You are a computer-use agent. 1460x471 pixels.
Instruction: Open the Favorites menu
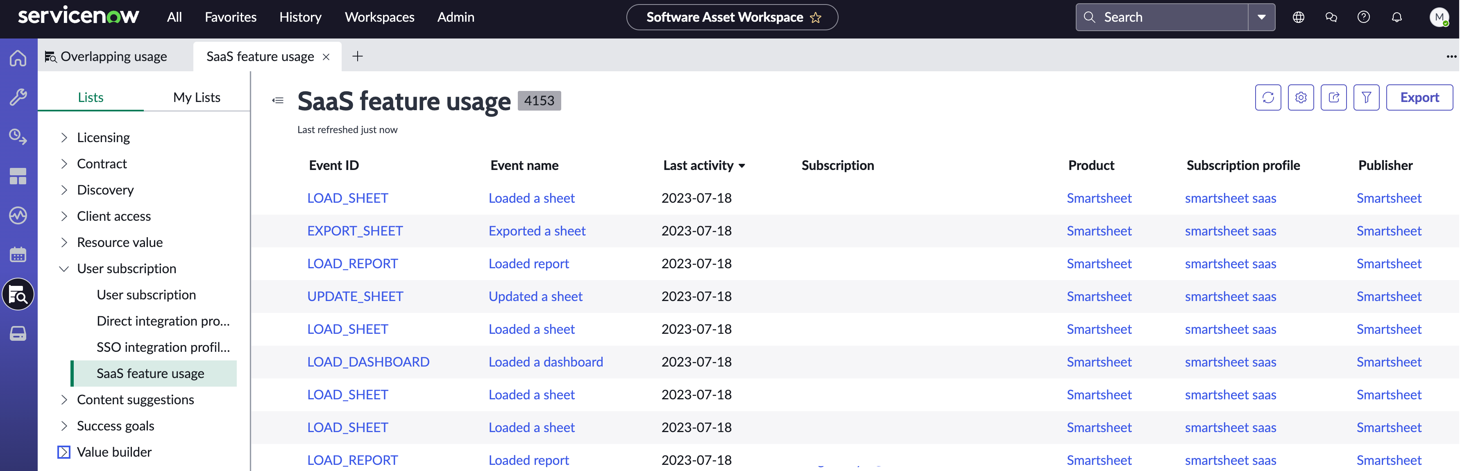(x=231, y=17)
